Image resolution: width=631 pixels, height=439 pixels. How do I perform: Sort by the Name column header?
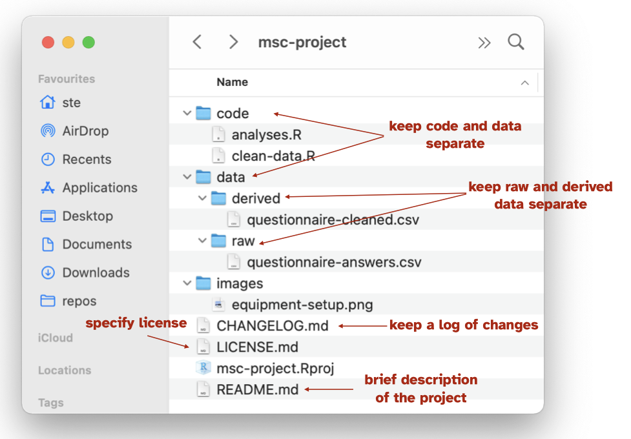[233, 82]
